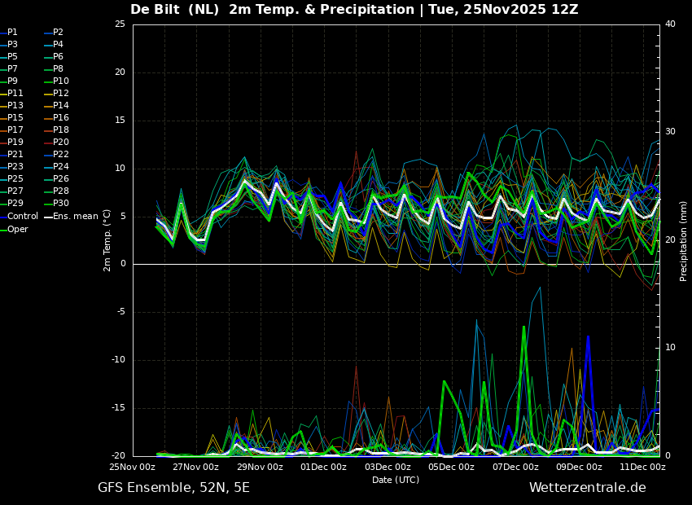Click the 2m Temp. (°C) axis label
The height and width of the screenshot is (505, 692).
pos(107,240)
